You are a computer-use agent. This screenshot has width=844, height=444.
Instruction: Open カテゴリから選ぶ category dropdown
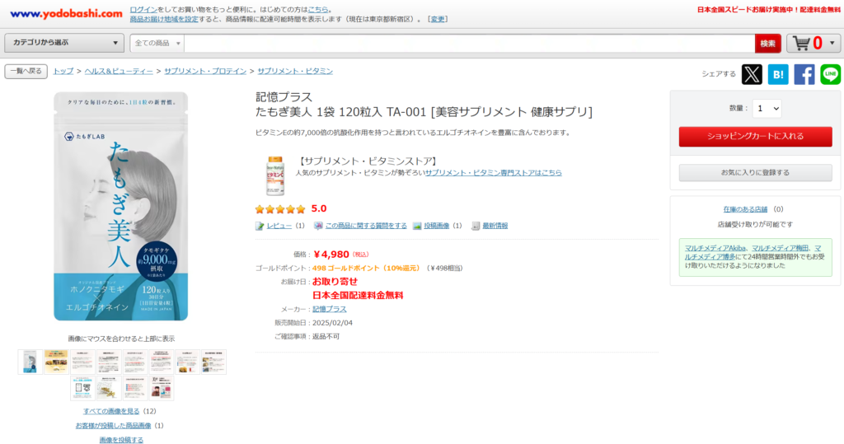(x=64, y=43)
